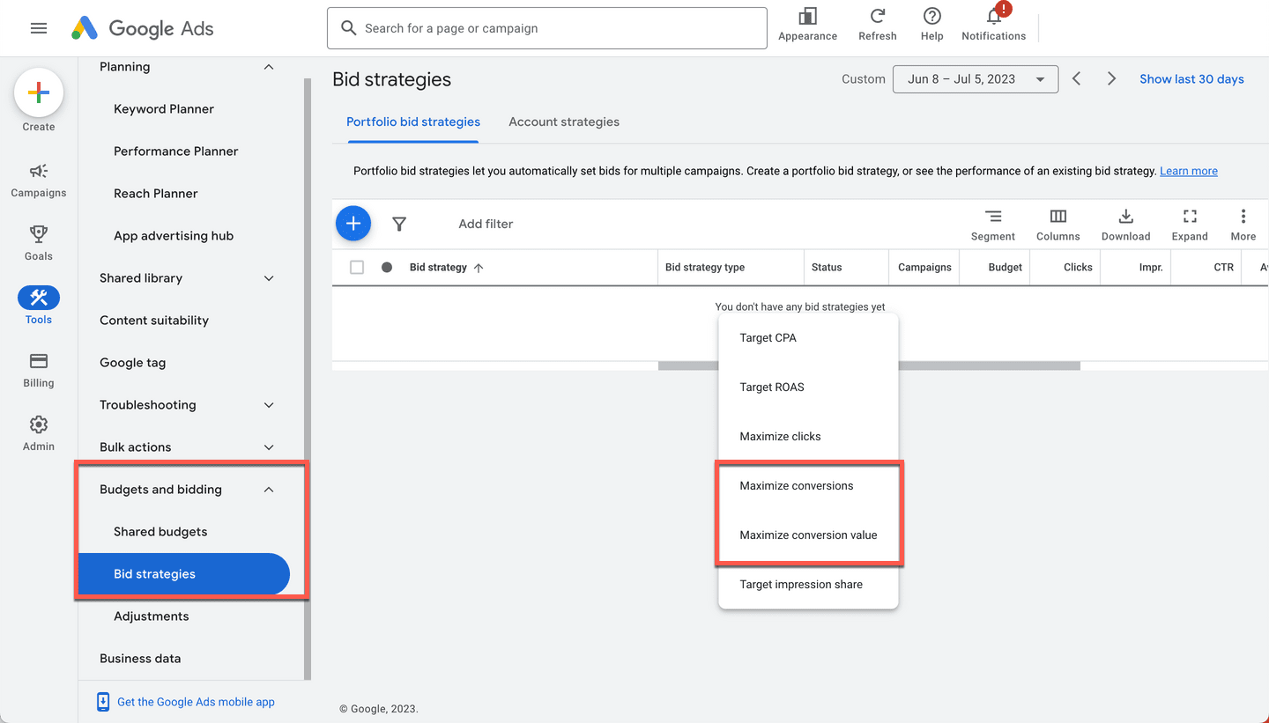Click the filter funnel icon
Viewport: 1269px width, 723px height.
(399, 224)
